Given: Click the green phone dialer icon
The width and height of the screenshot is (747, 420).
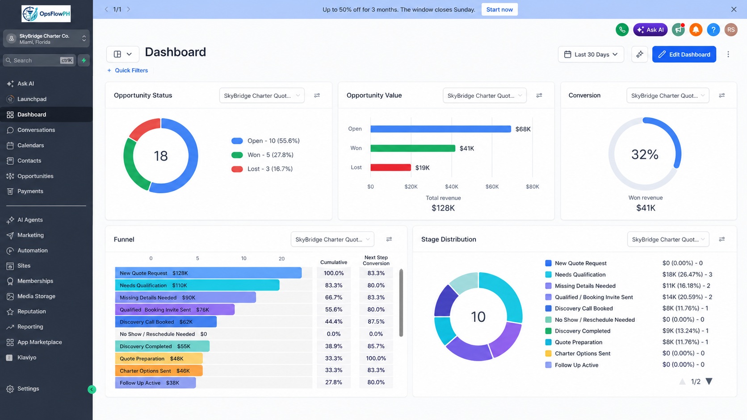Looking at the screenshot, I should (x=622, y=29).
